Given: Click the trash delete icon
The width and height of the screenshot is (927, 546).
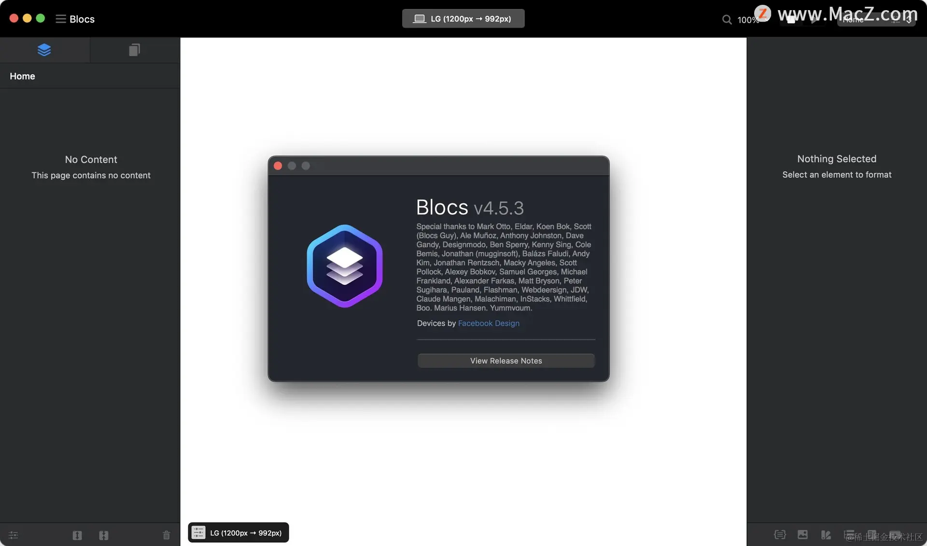Looking at the screenshot, I should click(166, 535).
